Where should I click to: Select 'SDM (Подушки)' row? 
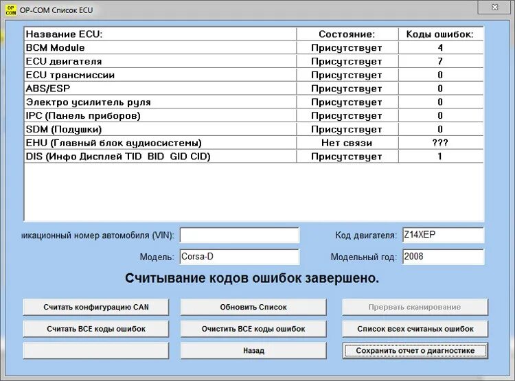click(253, 129)
